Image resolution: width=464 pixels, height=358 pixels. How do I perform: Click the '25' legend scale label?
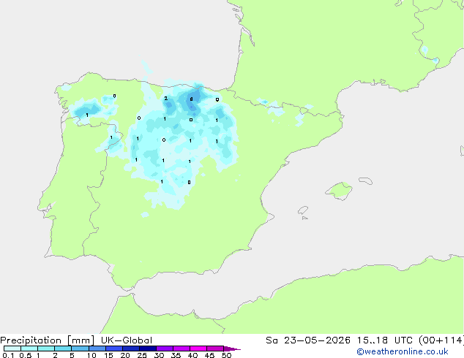[142, 355]
